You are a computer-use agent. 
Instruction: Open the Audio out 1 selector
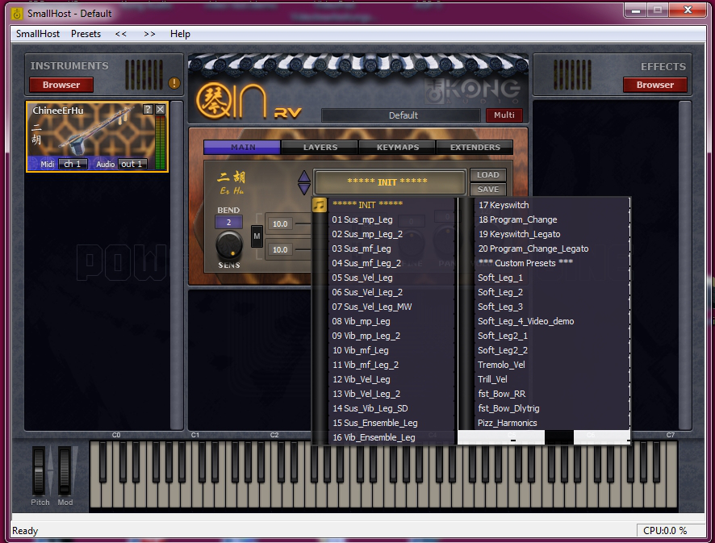coord(132,164)
